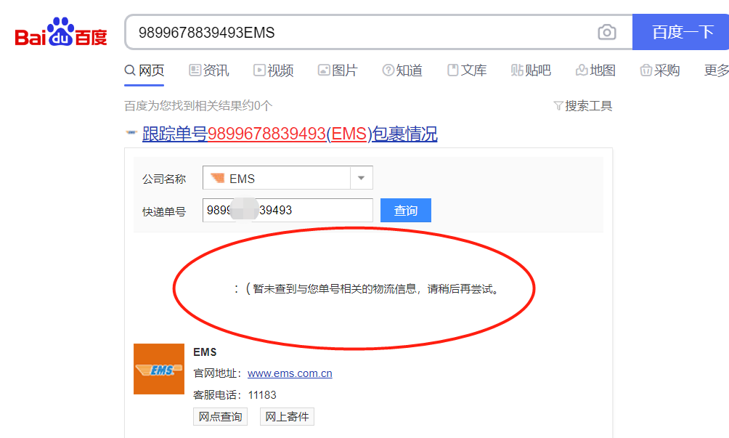Click the 暂未查到与您单号相关的物流信息 message

coord(367,289)
